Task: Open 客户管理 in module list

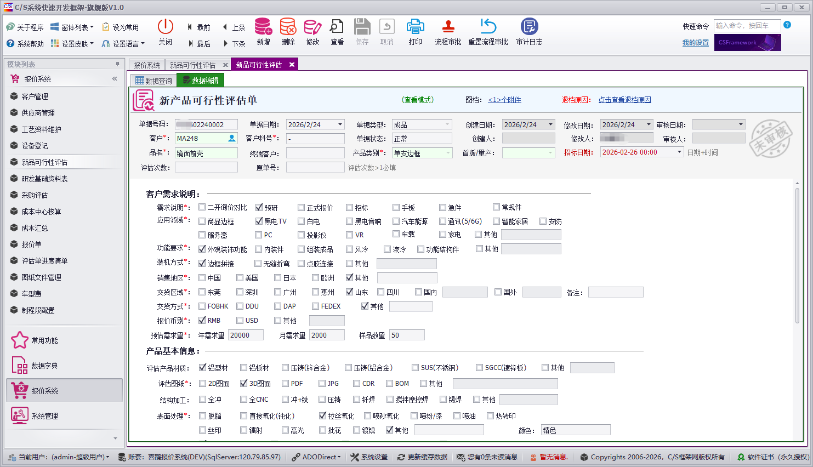Action: pyautogui.click(x=64, y=96)
